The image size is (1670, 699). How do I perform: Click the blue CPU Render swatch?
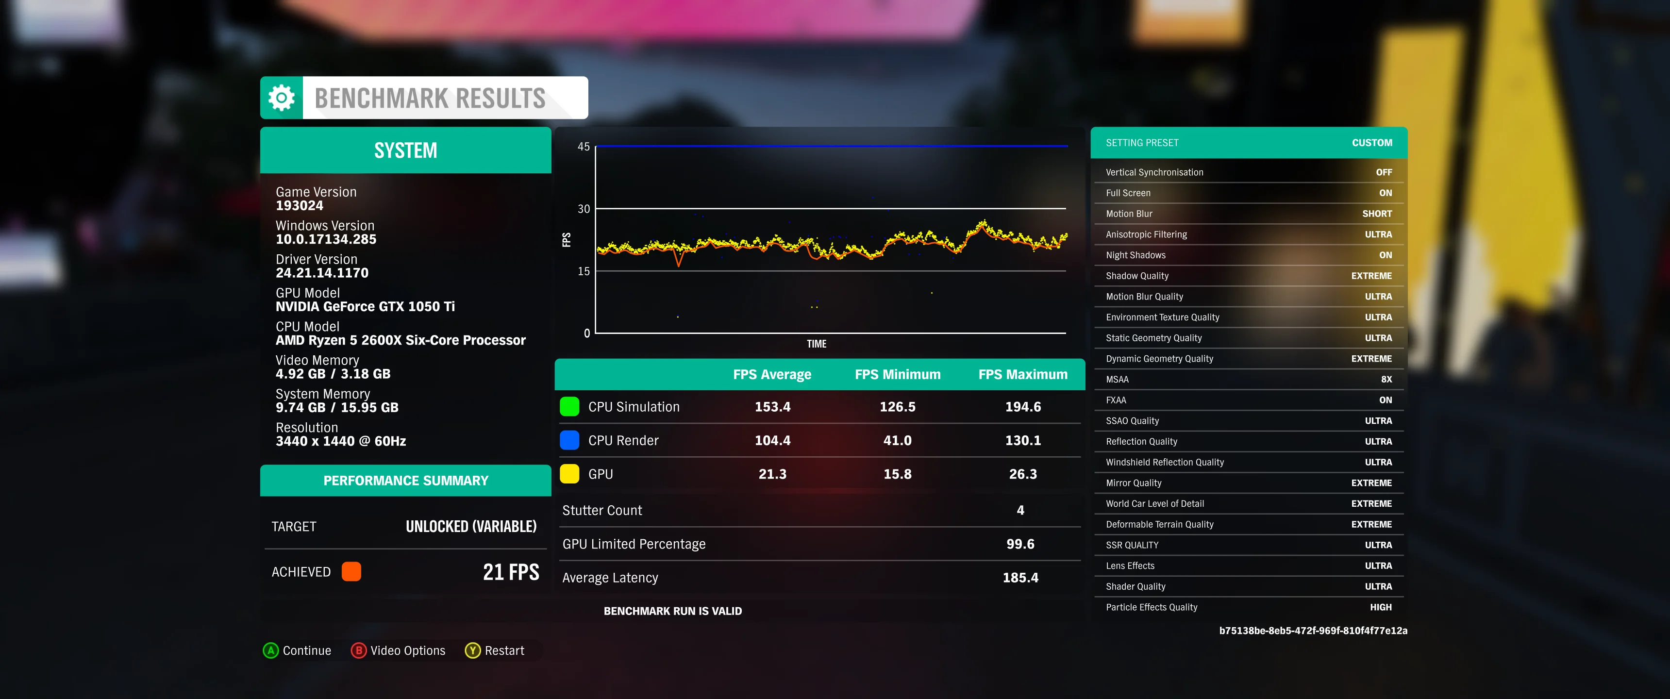(x=569, y=440)
